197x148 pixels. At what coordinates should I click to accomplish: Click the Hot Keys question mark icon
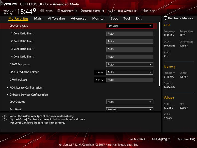(143, 11)
